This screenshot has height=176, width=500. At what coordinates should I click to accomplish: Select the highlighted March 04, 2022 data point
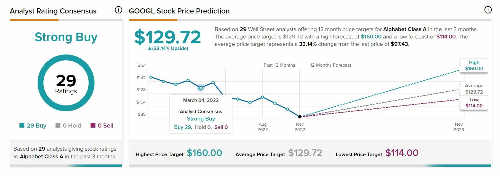coord(201,88)
